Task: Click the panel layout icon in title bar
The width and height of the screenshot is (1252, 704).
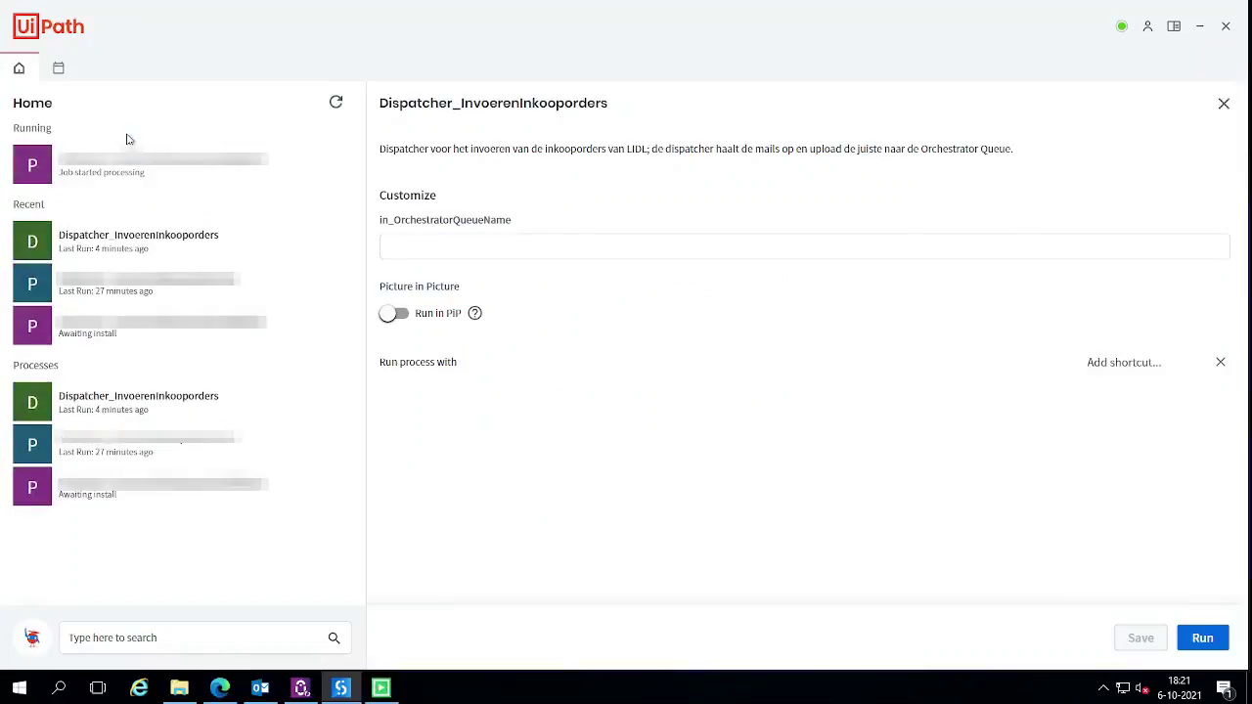Action: [x=1174, y=26]
